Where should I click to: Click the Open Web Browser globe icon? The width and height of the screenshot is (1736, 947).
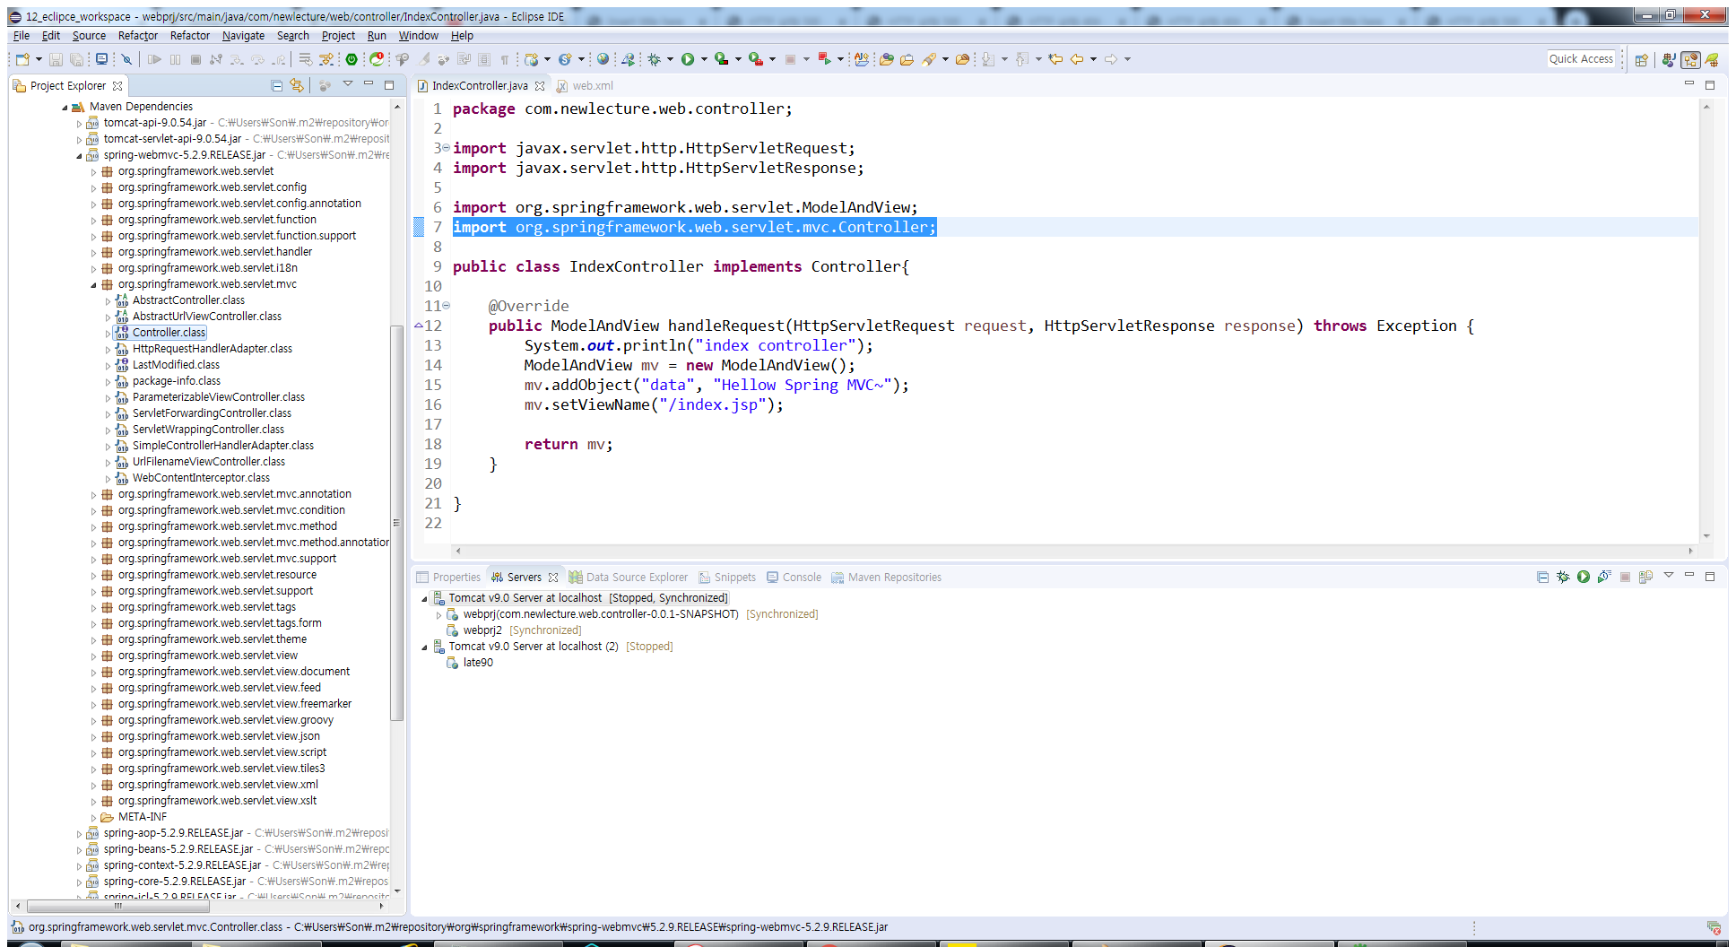click(603, 59)
